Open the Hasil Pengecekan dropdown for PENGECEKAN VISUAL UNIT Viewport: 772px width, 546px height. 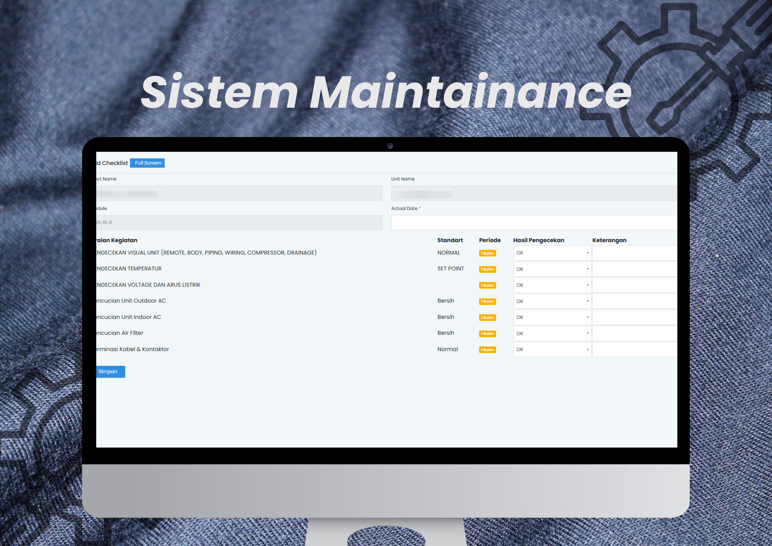click(552, 253)
